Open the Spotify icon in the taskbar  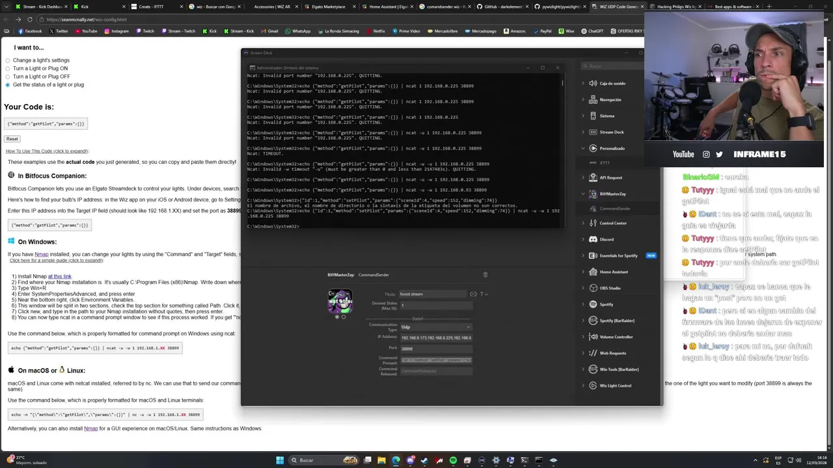[x=453, y=460]
